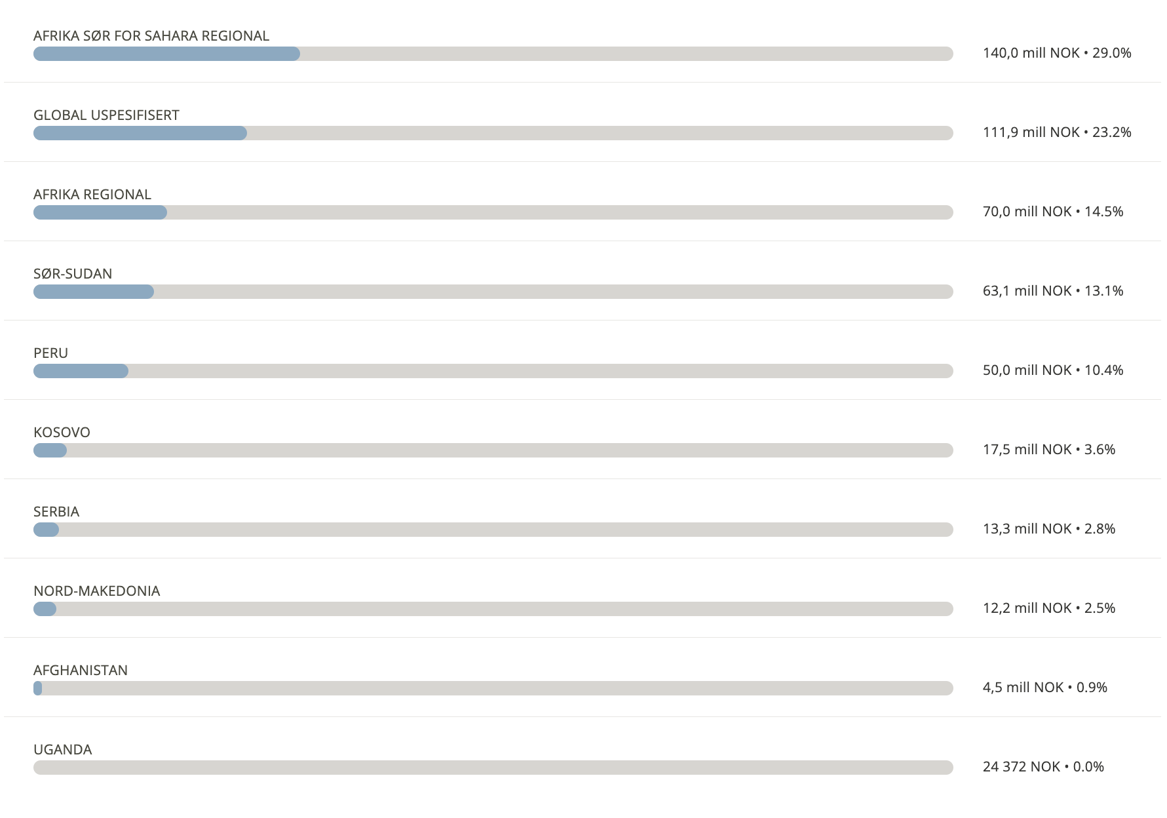
Task: Open the Serbia row label
Action: (56, 512)
